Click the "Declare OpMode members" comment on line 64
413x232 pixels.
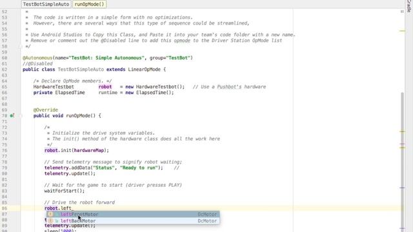pos(72,81)
